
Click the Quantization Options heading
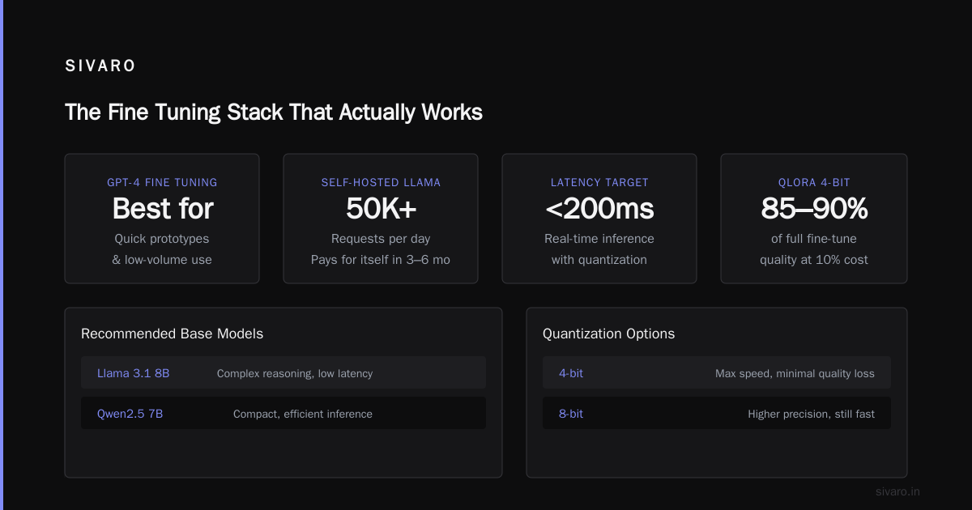click(608, 334)
